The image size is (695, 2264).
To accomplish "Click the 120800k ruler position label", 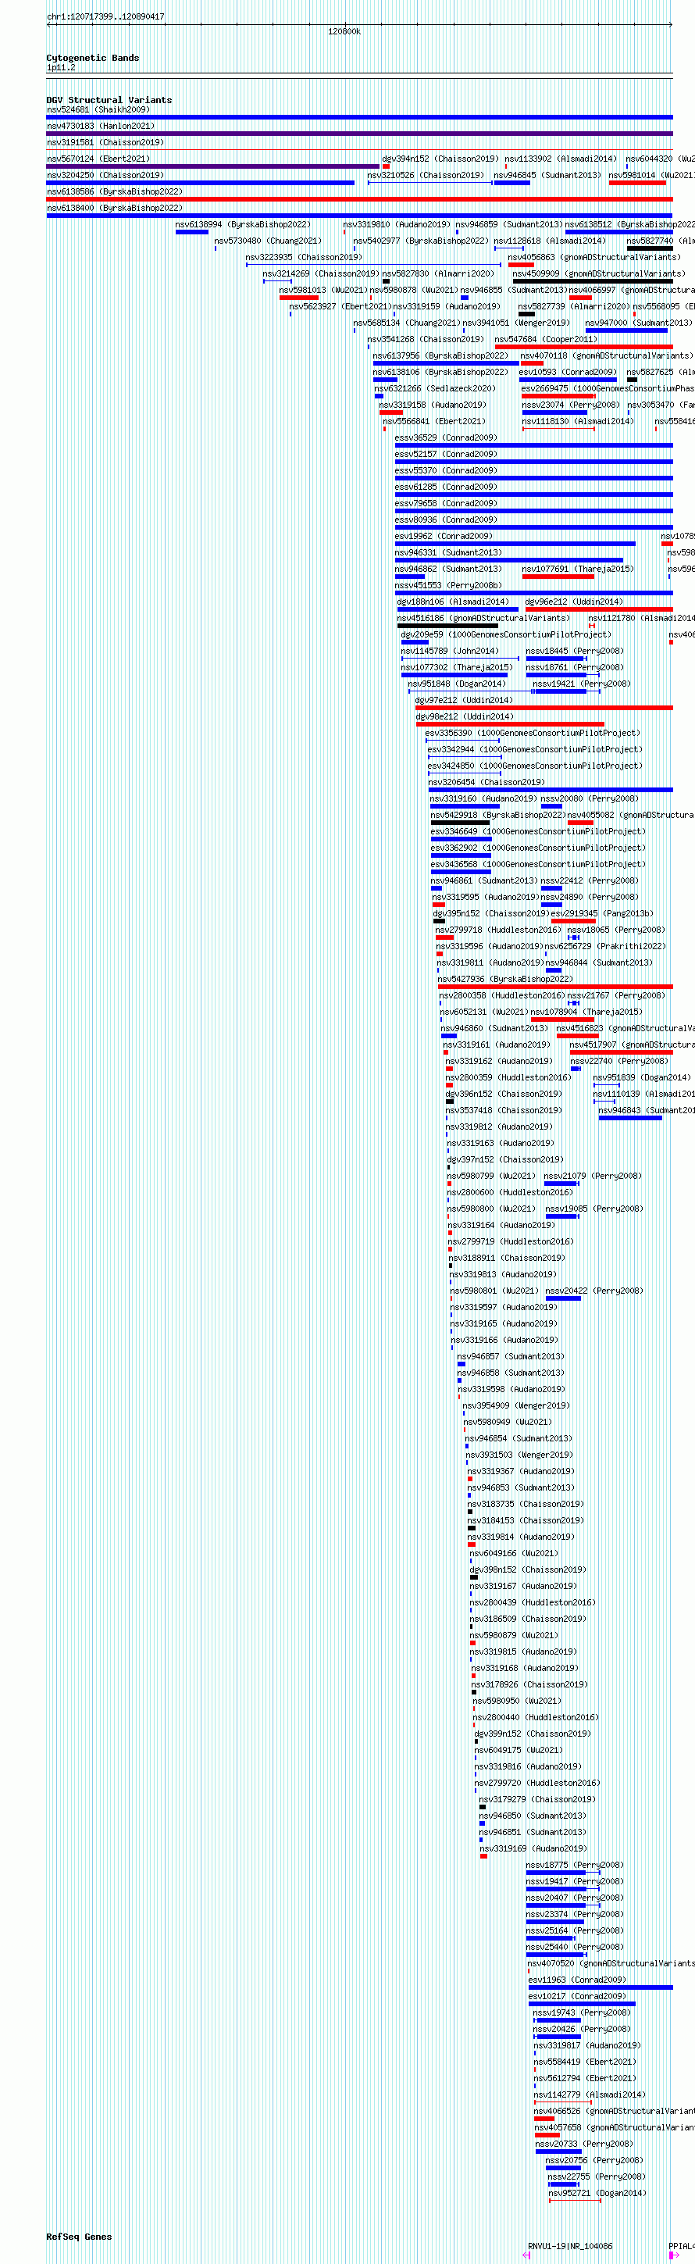I will [x=344, y=31].
